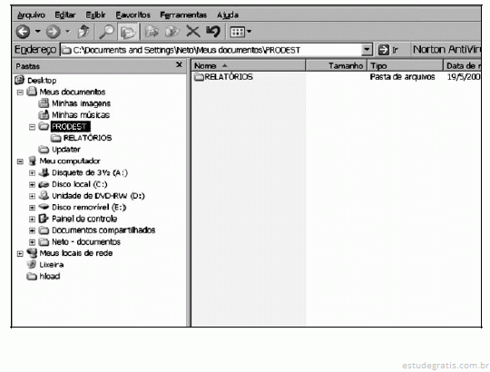Expand Meus locais de rede node
The height and width of the screenshot is (372, 490).
pos(20,254)
